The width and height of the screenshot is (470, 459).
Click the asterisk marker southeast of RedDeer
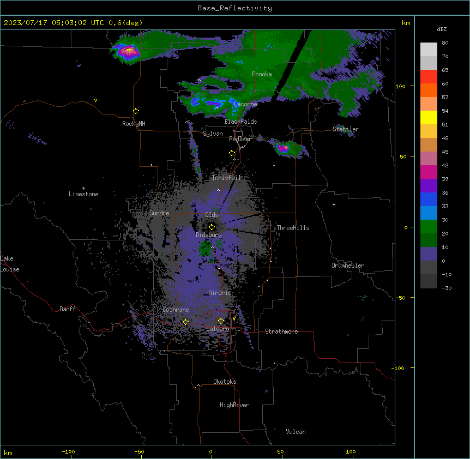(274, 165)
